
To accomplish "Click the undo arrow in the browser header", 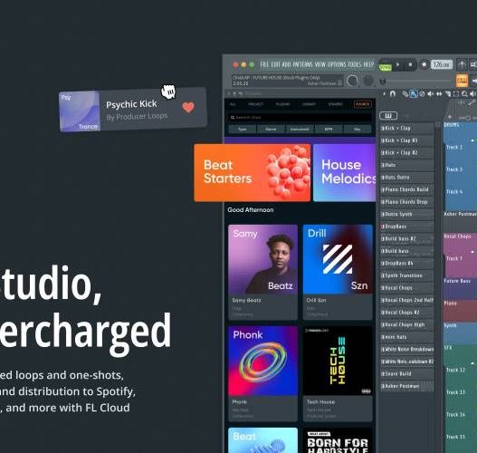I will (x=241, y=93).
